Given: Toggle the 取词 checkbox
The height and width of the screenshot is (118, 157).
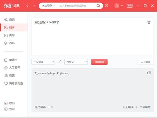Looking at the screenshot, I should (6, 103).
